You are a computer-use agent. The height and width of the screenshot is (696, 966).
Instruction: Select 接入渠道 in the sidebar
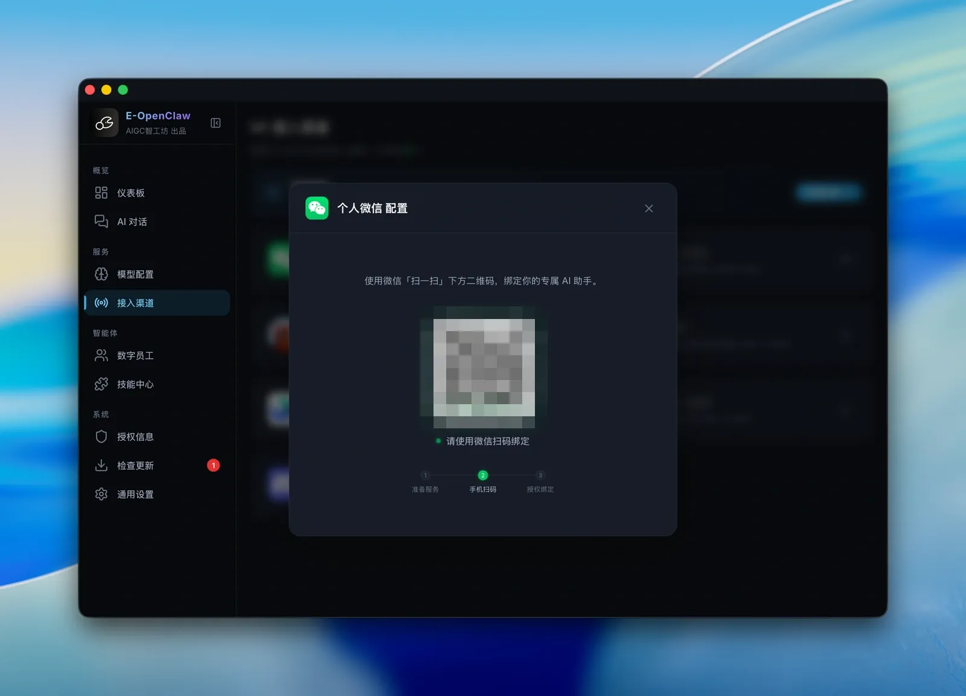[x=157, y=303]
